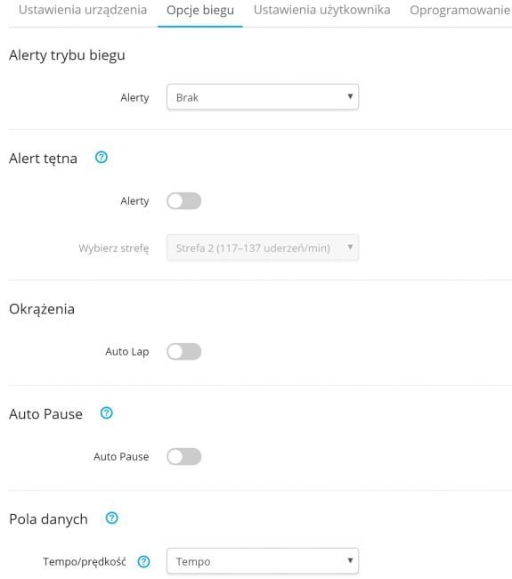Click the arrow of the Tempo dropdown
512x579 pixels.
(350, 561)
